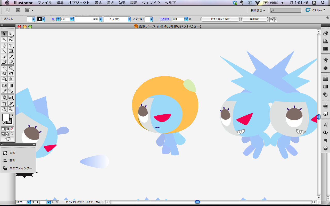Select the Pencil tool
Image resolution: width=330 pixels, height=206 pixels.
tap(11, 56)
